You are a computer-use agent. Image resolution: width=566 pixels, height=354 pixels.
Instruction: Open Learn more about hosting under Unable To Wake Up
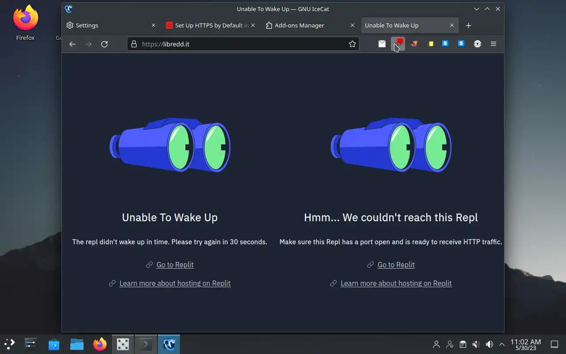tap(175, 283)
